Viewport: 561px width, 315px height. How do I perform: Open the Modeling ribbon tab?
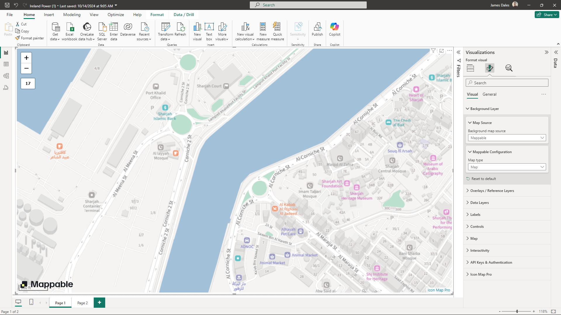pos(72,15)
